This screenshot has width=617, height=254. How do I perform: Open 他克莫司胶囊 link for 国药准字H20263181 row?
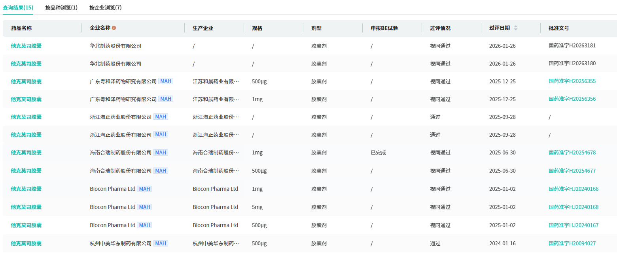pos(26,46)
